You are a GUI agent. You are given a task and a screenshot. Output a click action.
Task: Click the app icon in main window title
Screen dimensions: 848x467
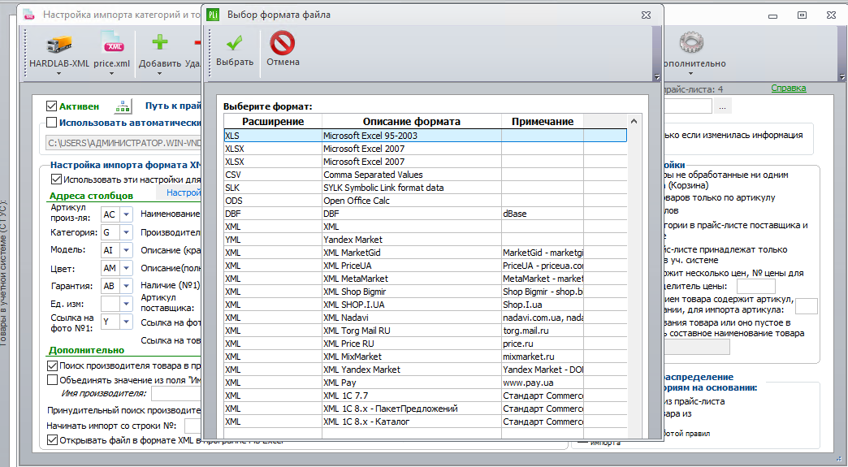28,15
